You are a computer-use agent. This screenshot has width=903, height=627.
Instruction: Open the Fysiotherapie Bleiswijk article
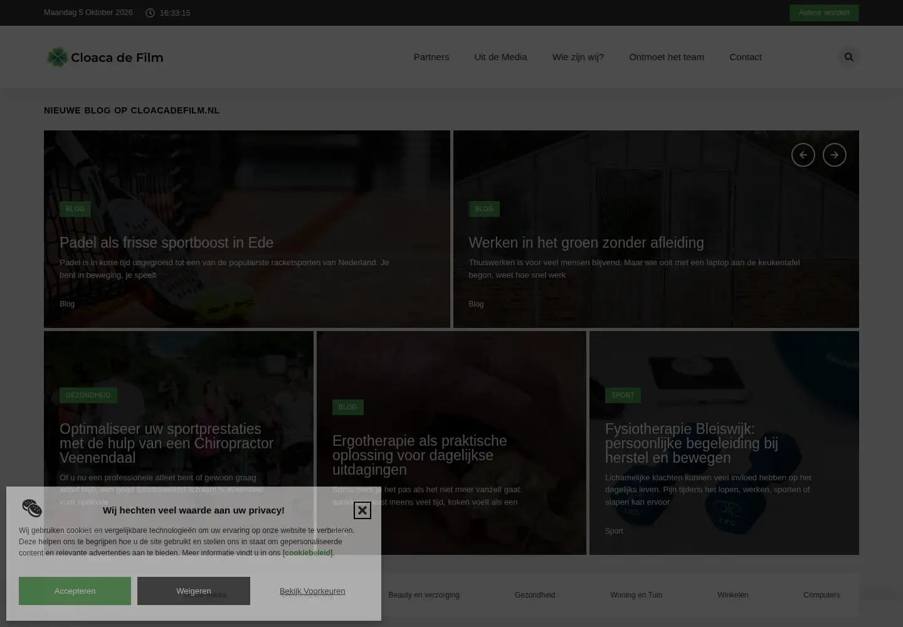692,443
